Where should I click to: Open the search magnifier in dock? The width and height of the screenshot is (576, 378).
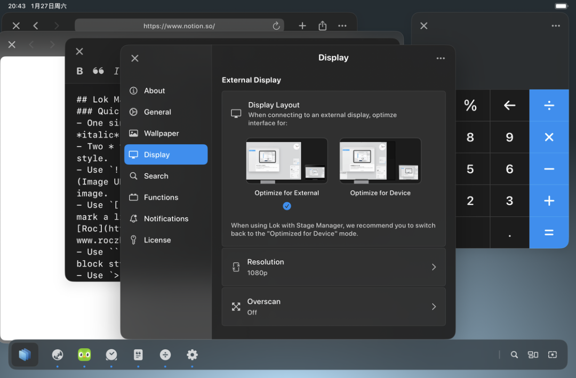coord(514,355)
